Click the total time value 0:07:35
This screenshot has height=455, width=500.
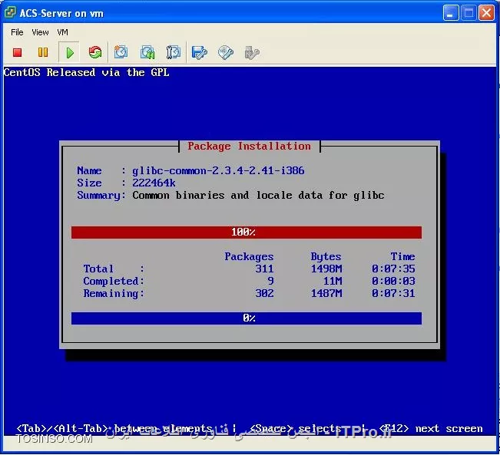[393, 269]
